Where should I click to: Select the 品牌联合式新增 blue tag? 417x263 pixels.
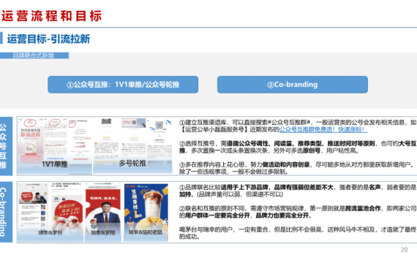34,56
